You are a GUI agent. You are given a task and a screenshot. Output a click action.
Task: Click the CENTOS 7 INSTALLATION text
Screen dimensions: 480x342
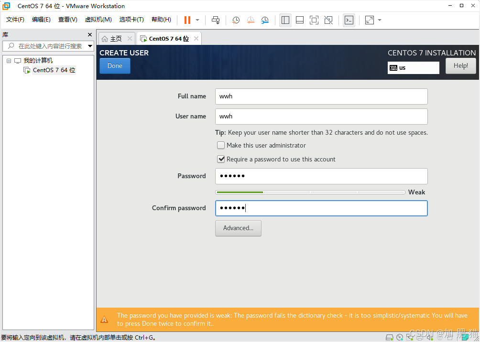pos(432,53)
